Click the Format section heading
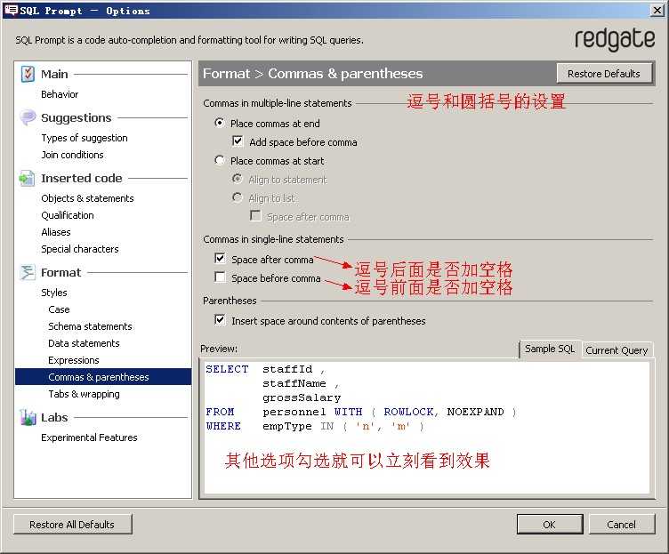 pos(60,272)
